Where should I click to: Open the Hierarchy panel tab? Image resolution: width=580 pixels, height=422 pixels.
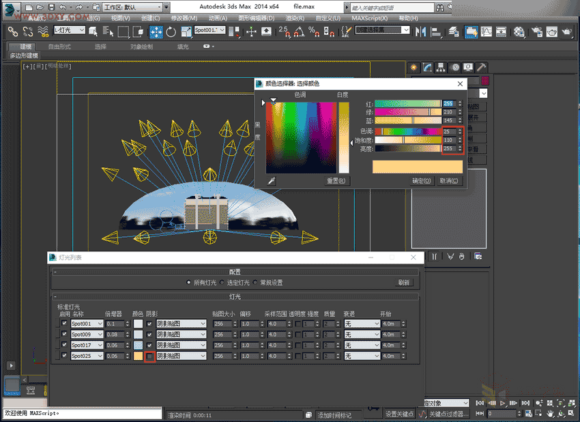pyautogui.click(x=441, y=67)
